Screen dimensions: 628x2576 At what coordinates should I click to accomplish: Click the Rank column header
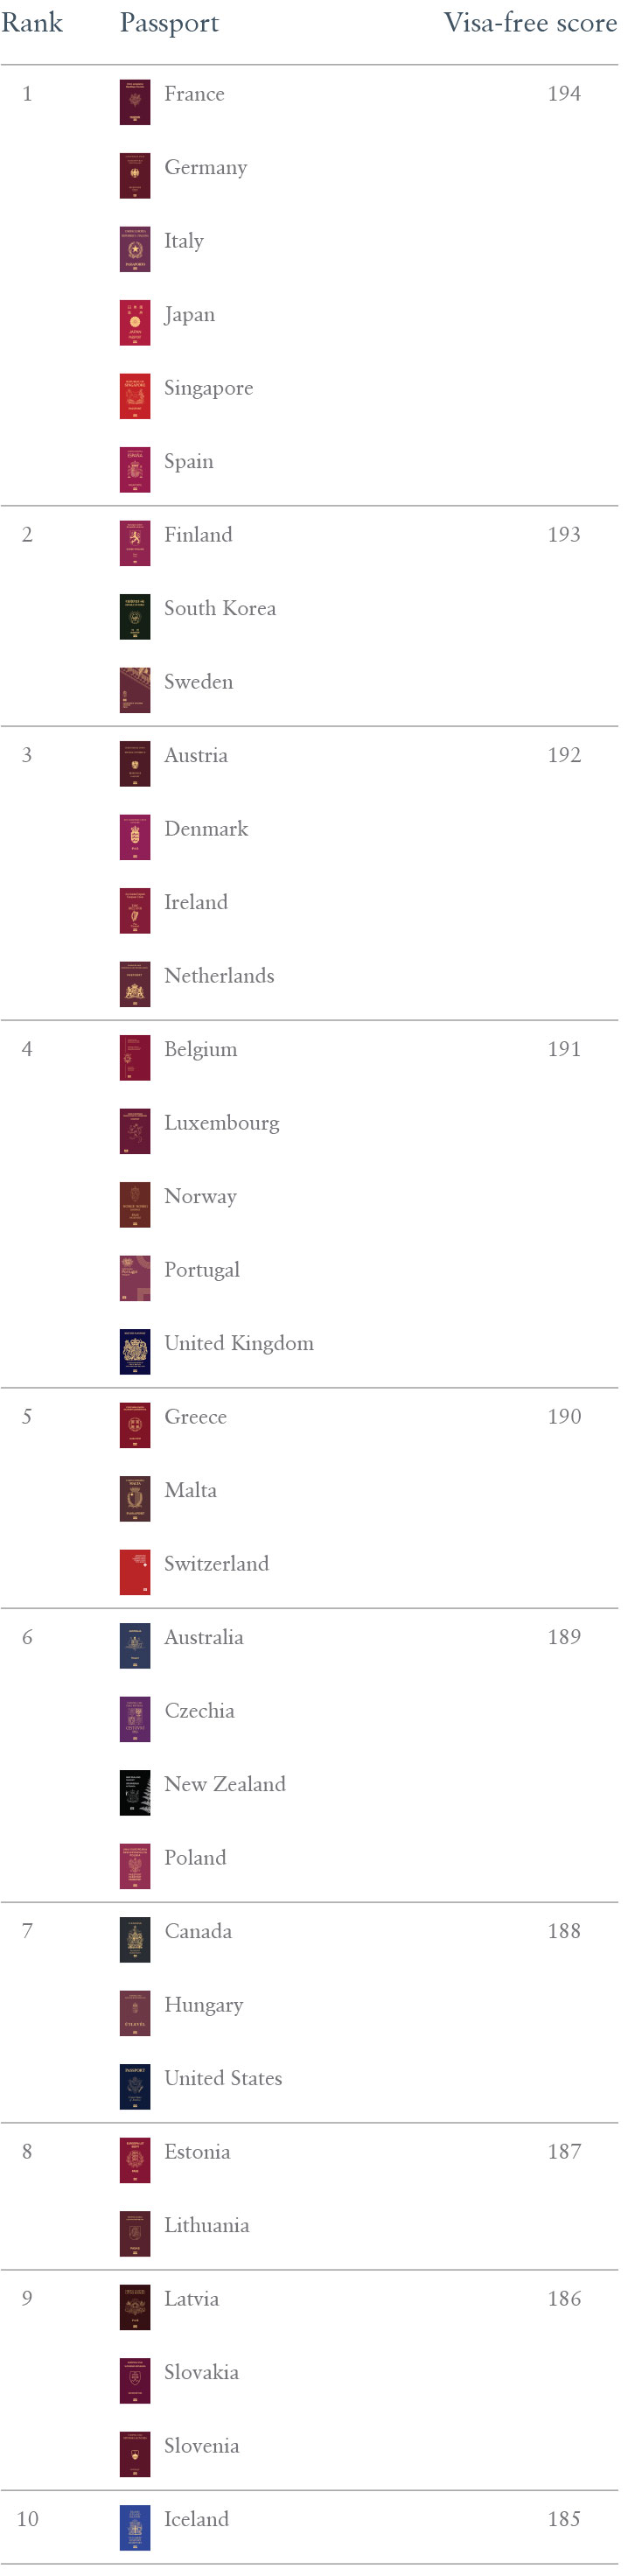(x=32, y=23)
